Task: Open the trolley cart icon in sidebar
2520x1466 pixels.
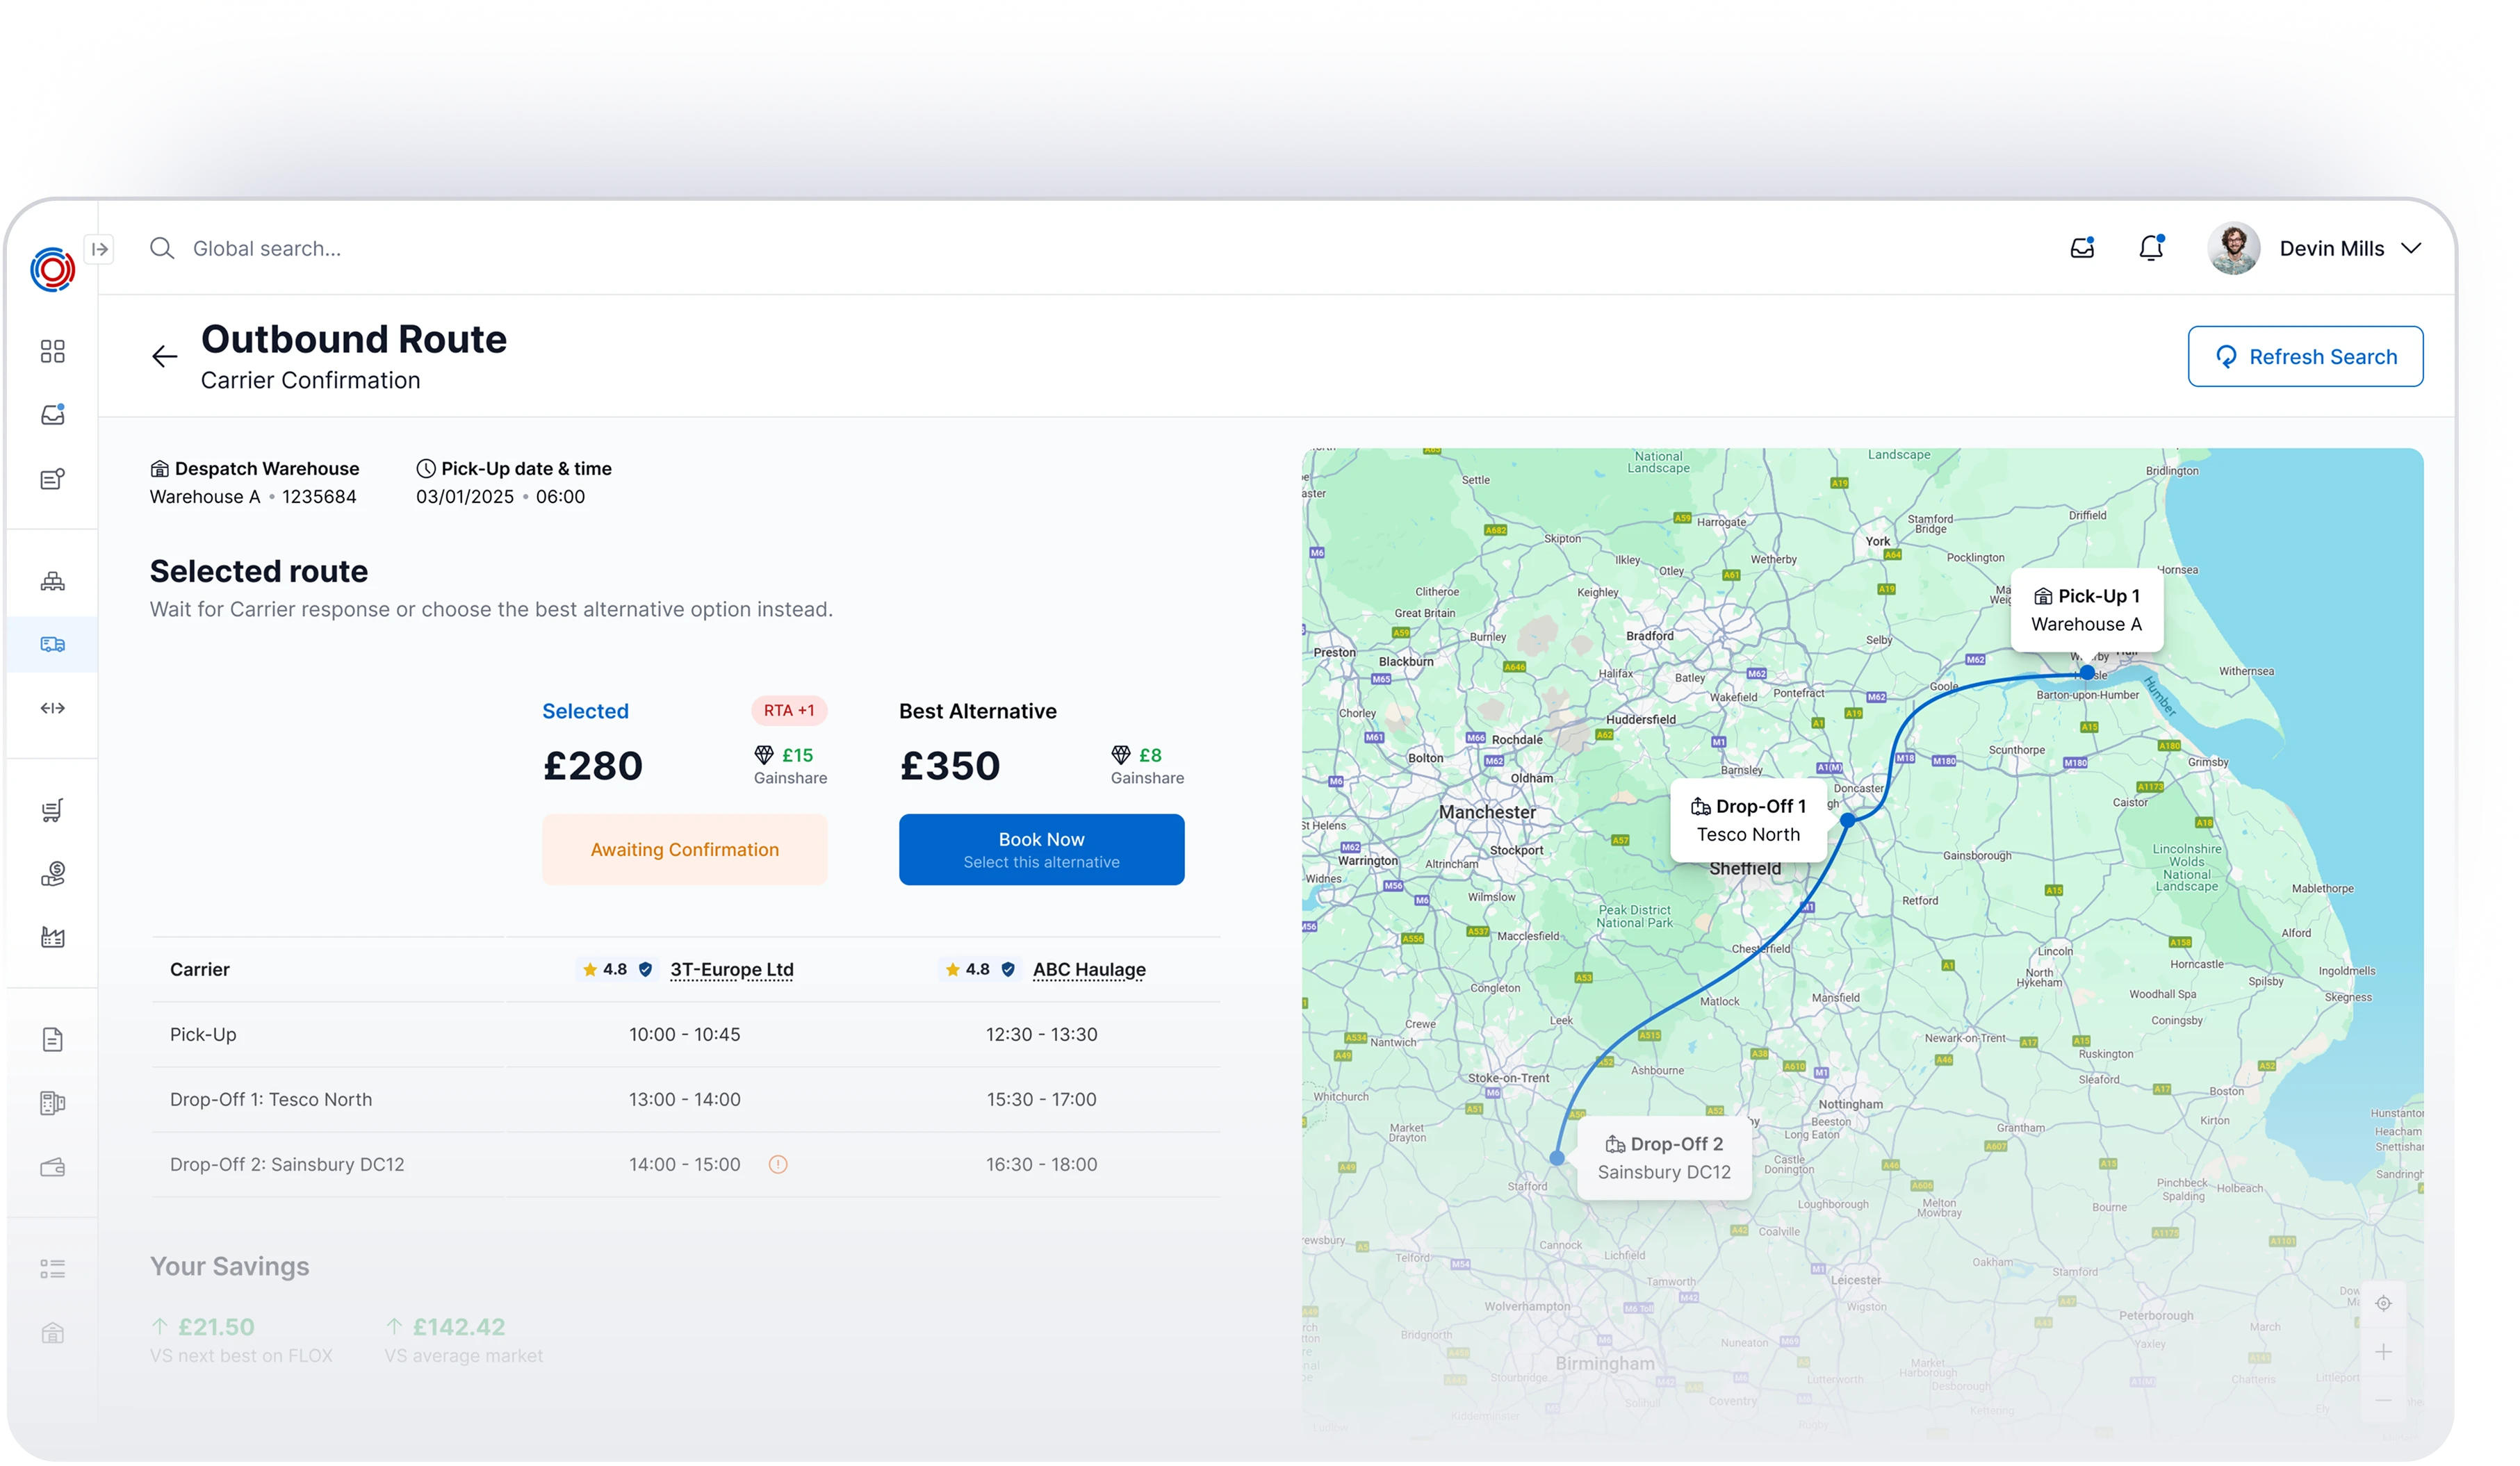Action: 52,810
